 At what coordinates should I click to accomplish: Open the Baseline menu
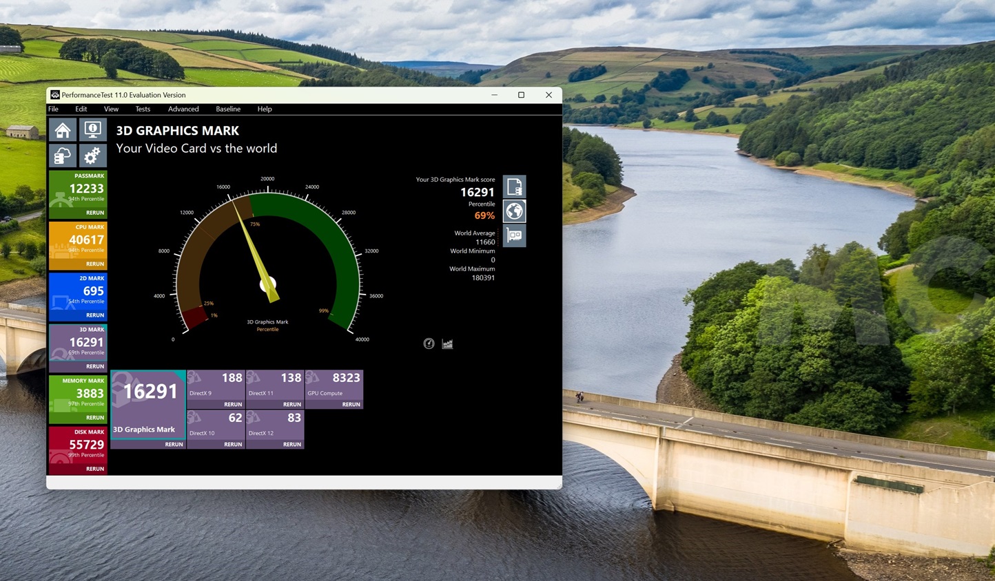pos(228,109)
